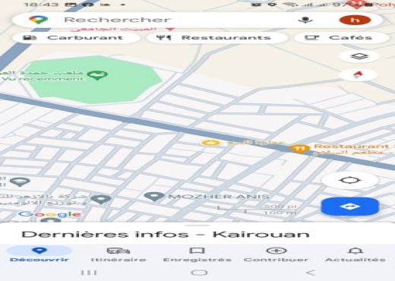Image resolution: width=395 pixels, height=281 pixels.
Task: Filter map by Carburant chip
Action: click(76, 38)
